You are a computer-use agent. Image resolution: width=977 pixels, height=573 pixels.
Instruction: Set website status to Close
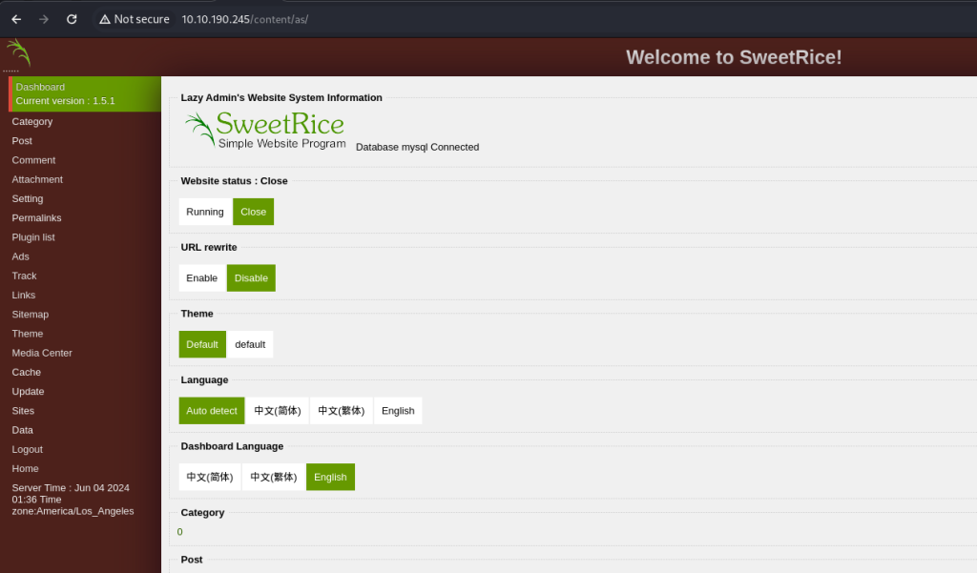[253, 212]
